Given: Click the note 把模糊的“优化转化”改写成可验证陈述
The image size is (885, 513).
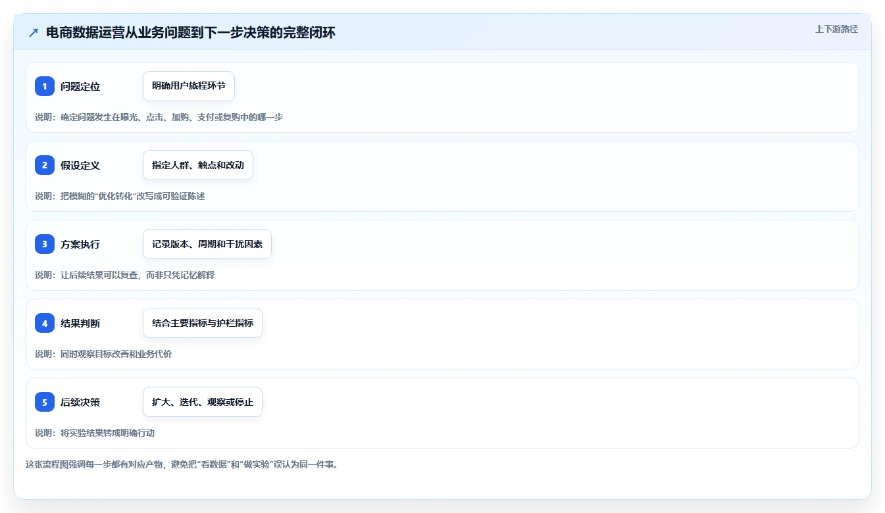Looking at the screenshot, I should [x=120, y=196].
